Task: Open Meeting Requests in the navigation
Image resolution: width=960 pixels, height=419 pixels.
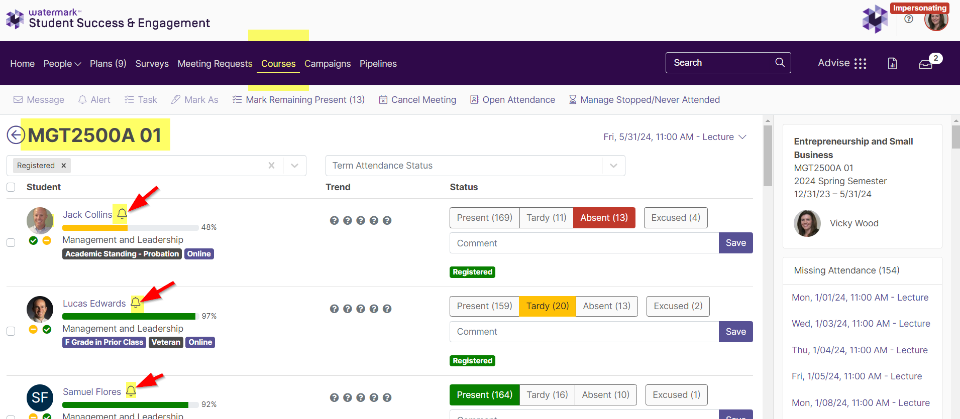Action: (215, 64)
